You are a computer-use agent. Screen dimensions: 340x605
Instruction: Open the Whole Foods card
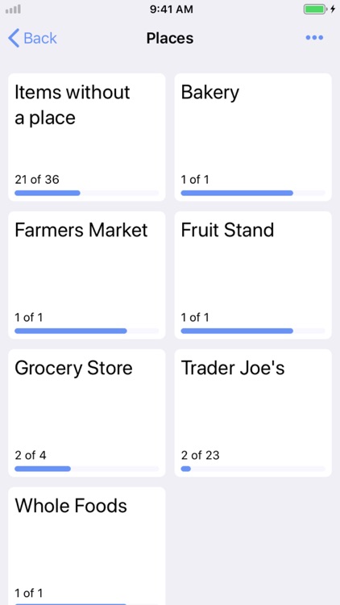click(87, 546)
